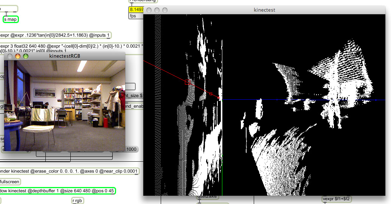The height and width of the screenshot is (204, 391).
Task: Click the room video in kinectestRGB window
Action: point(65,106)
